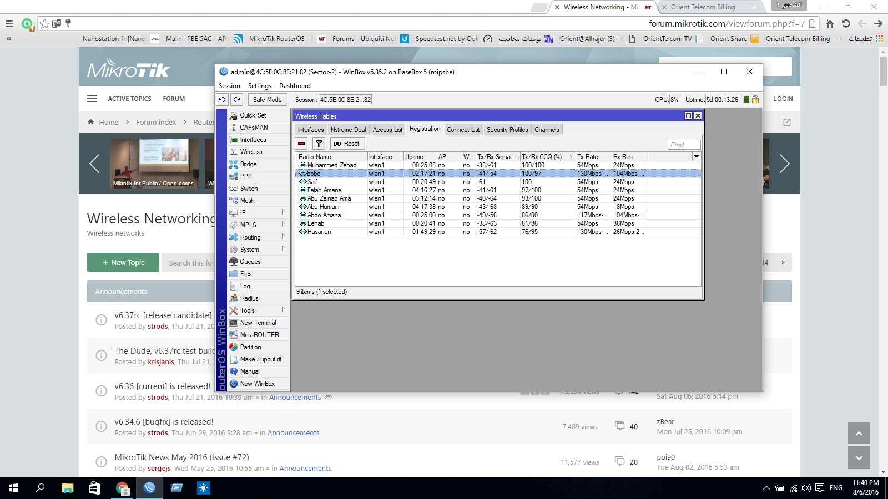Switch to the Access List tab
The width and height of the screenshot is (888, 499).
[x=387, y=130]
